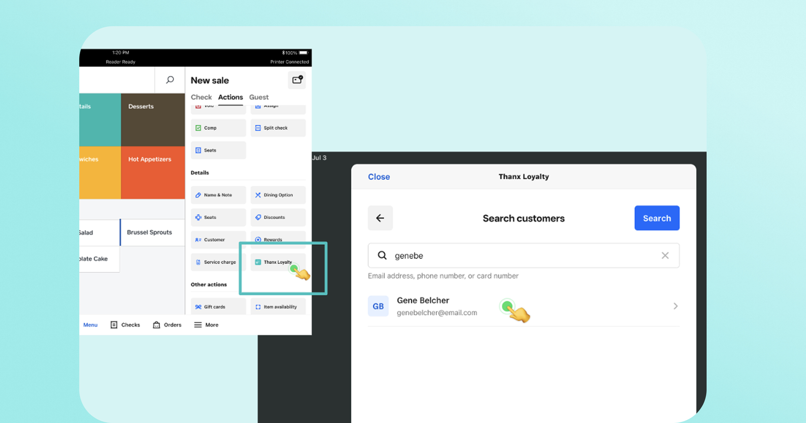Open Checks in the bottom navigation
806x423 pixels.
(125, 325)
